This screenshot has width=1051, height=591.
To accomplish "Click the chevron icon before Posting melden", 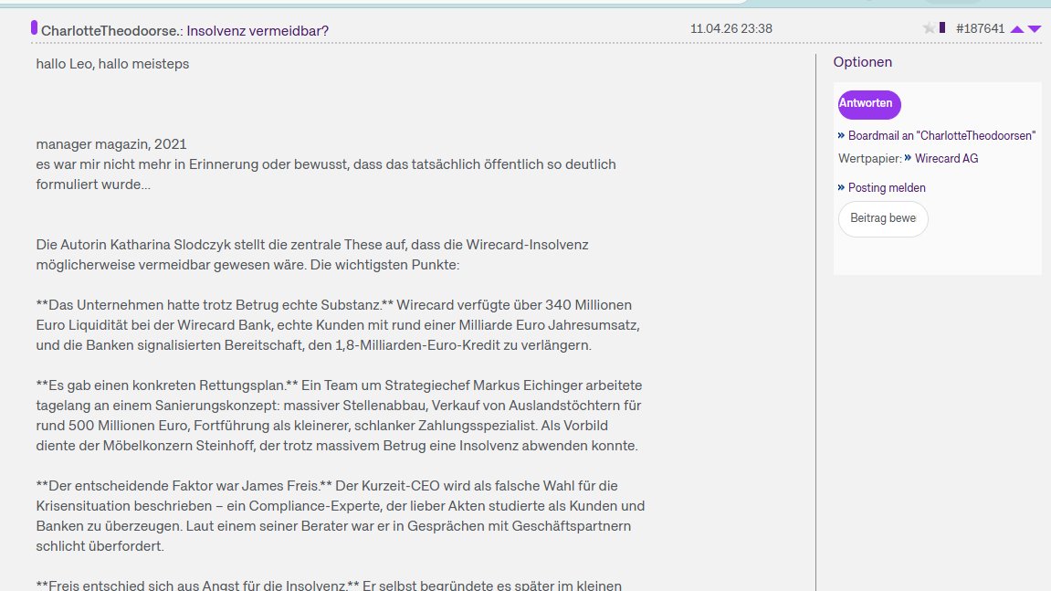I will point(840,187).
